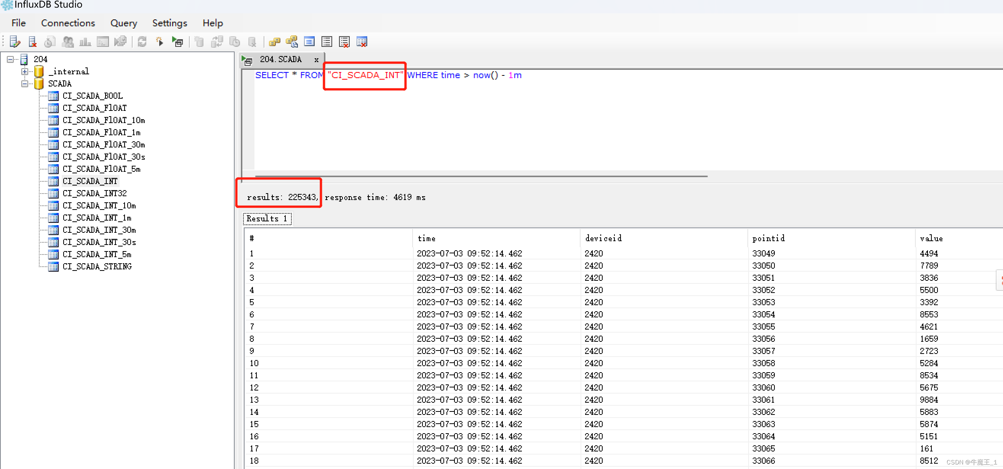Image resolution: width=1003 pixels, height=469 pixels.
Task: Click the refresh toolbar icon
Action: coord(142,41)
